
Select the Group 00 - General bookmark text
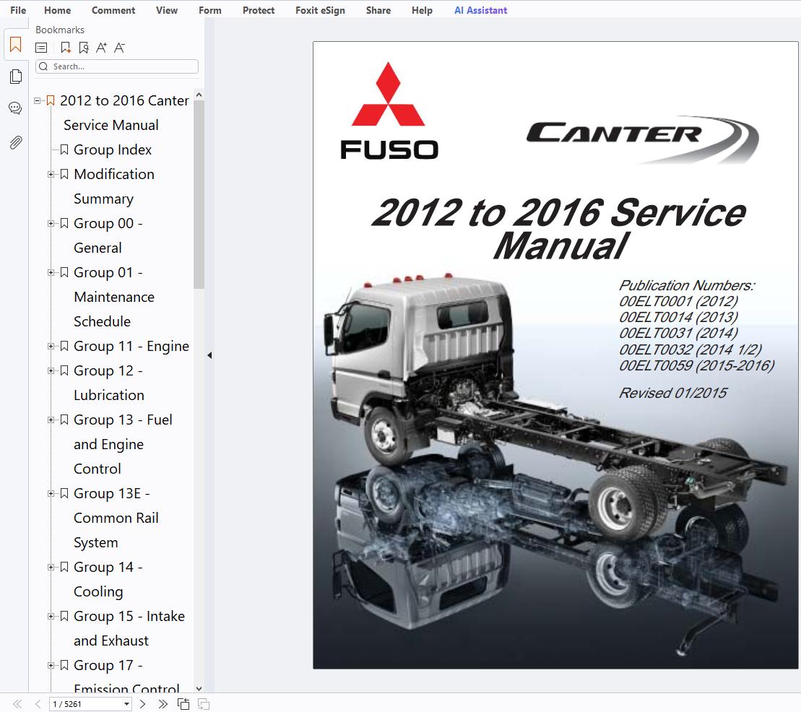point(108,235)
